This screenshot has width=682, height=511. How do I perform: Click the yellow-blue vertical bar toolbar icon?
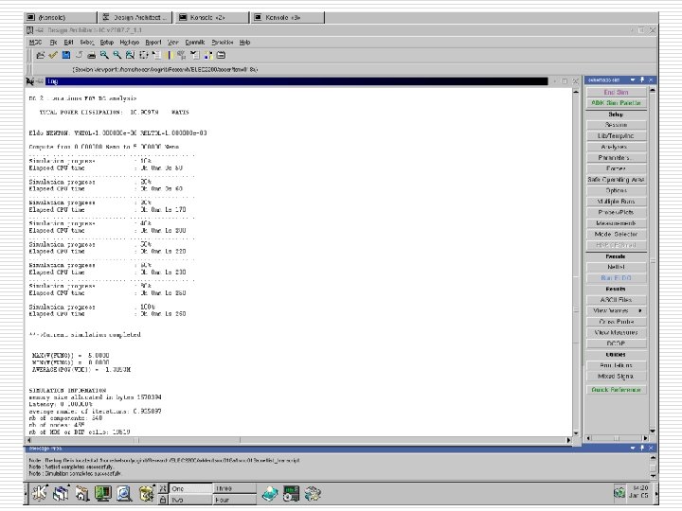pyautogui.click(x=169, y=55)
